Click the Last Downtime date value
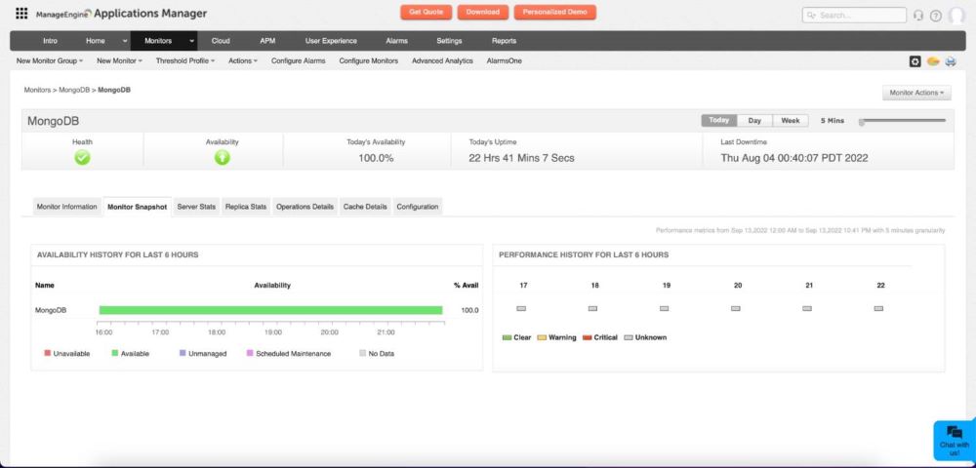Screen dimensions: 976x468 pos(794,158)
